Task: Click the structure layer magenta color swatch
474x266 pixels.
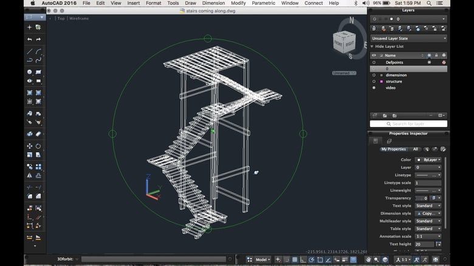Action: pos(382,81)
